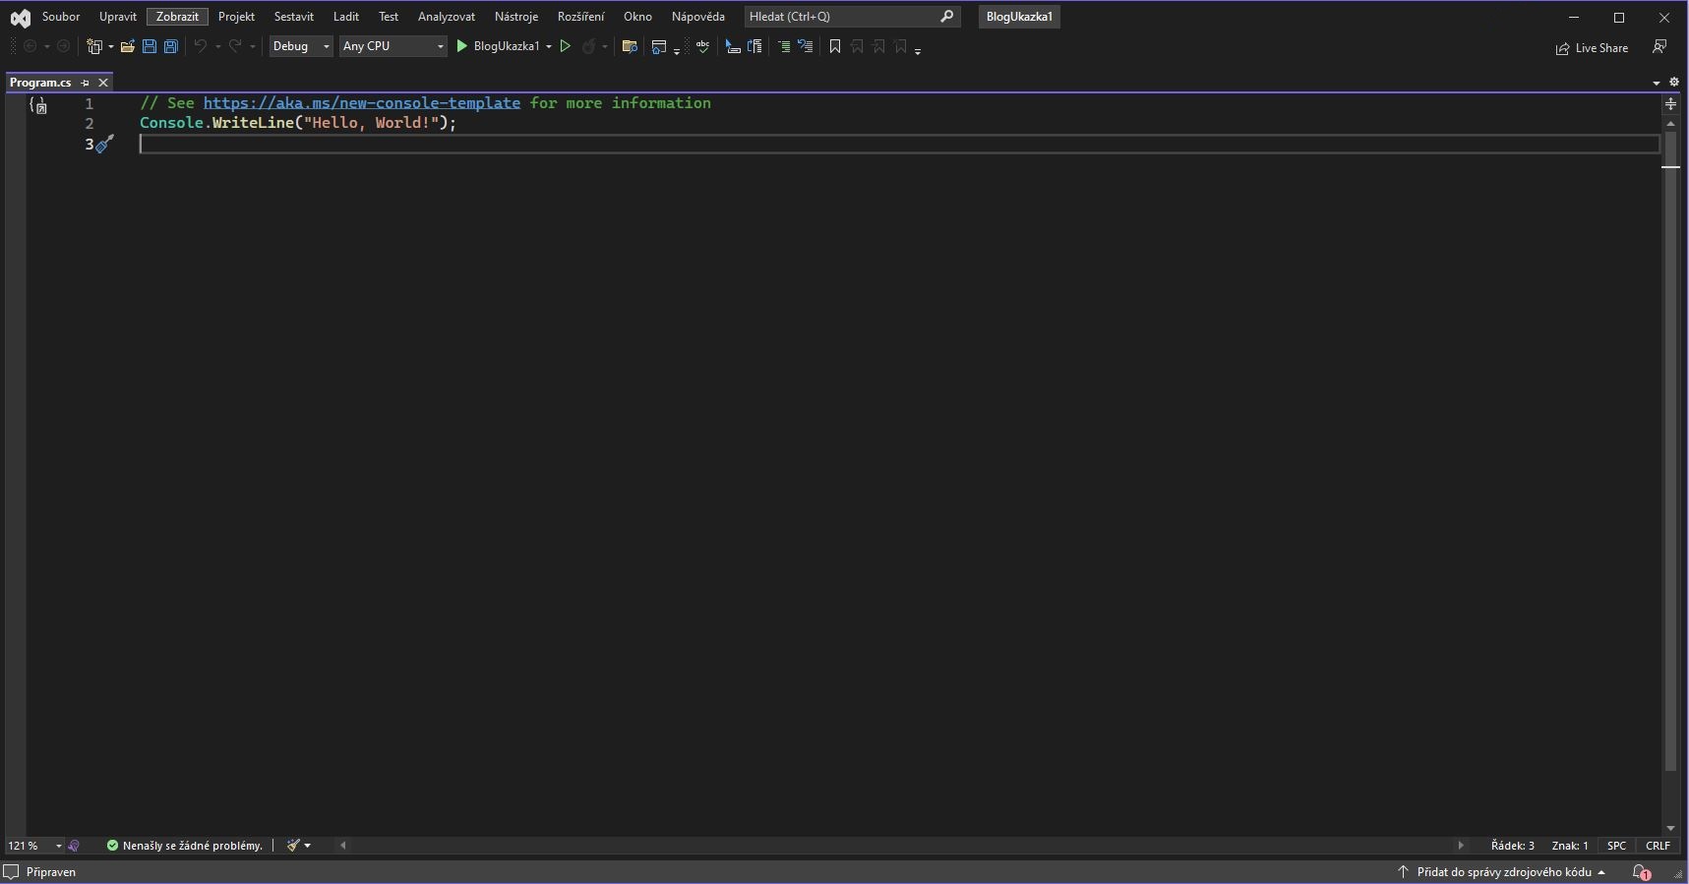Close the Program.cs tab
Image resolution: width=1689 pixels, height=884 pixels.
pyautogui.click(x=103, y=84)
